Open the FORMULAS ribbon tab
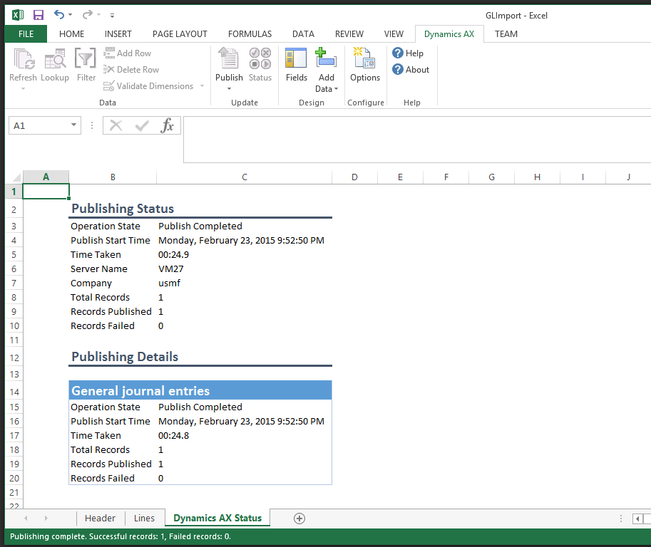 click(250, 34)
